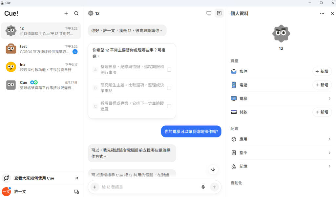
Task: Jump to latest message with down arrow
Action: [213, 170]
